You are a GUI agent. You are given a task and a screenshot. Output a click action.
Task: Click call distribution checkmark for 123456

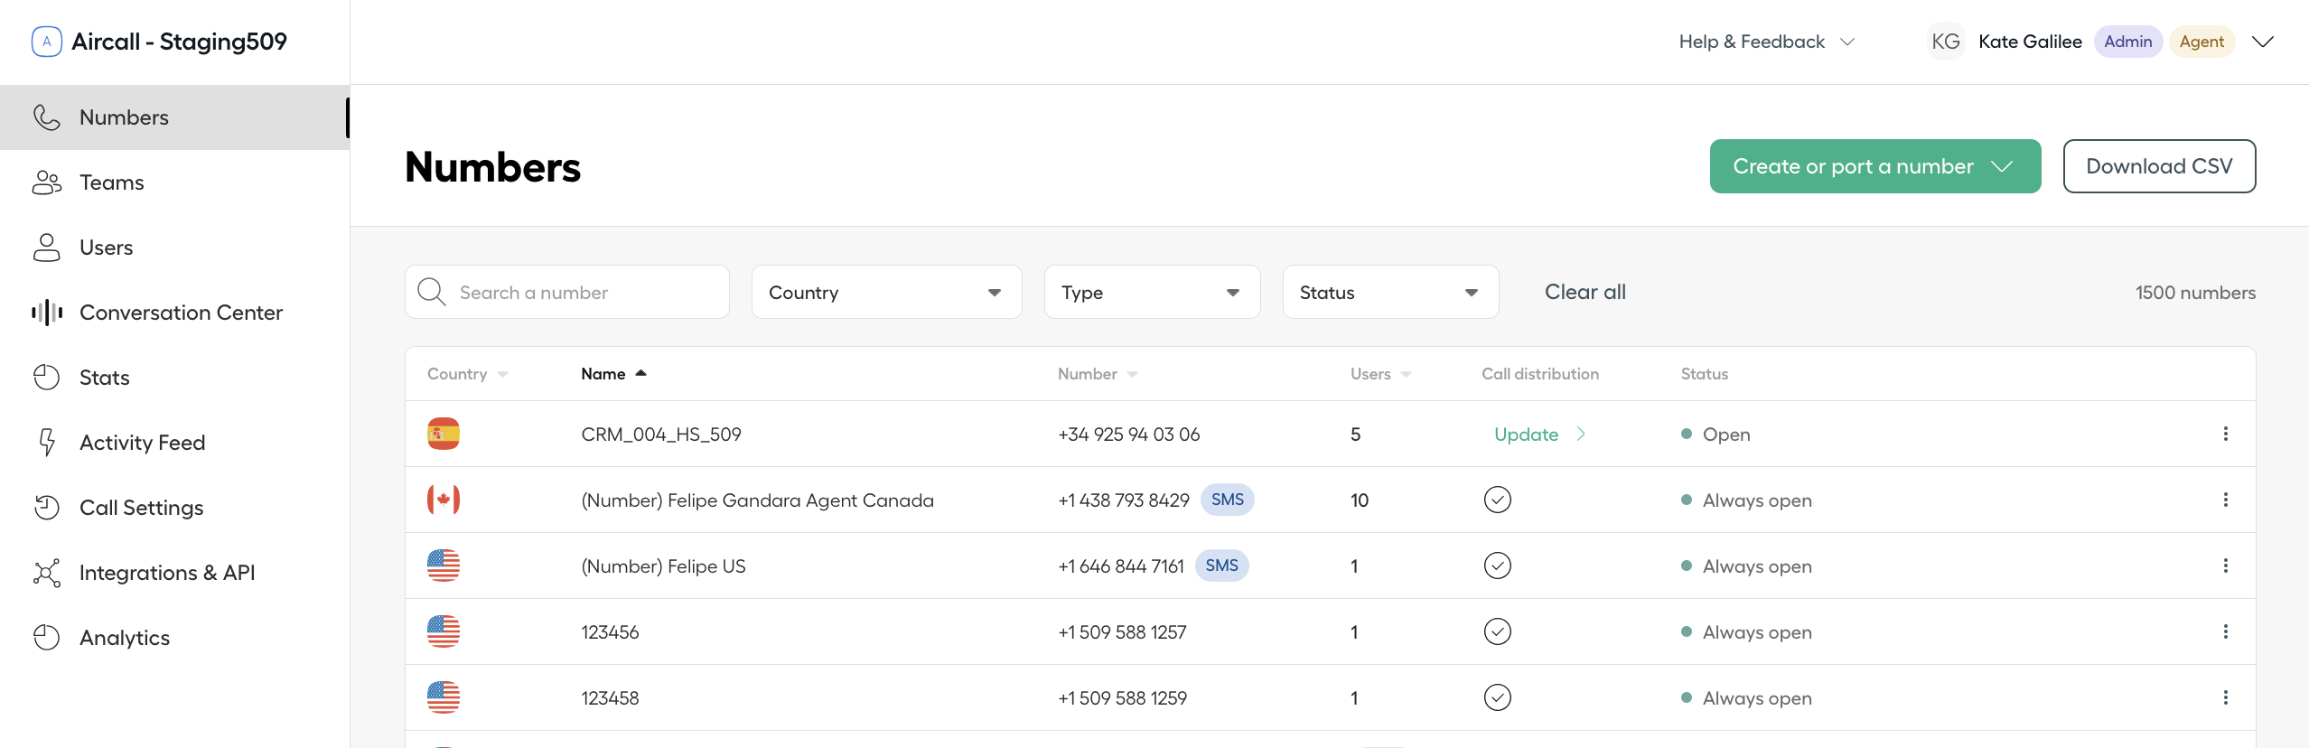pos(1497,631)
